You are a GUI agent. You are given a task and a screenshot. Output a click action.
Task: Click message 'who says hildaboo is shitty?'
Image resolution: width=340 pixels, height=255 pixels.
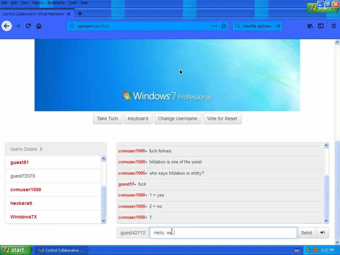coord(177,173)
